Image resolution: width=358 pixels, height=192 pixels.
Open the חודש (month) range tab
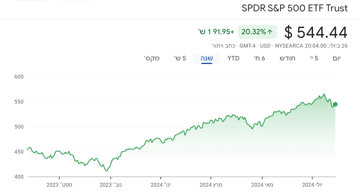click(x=287, y=58)
